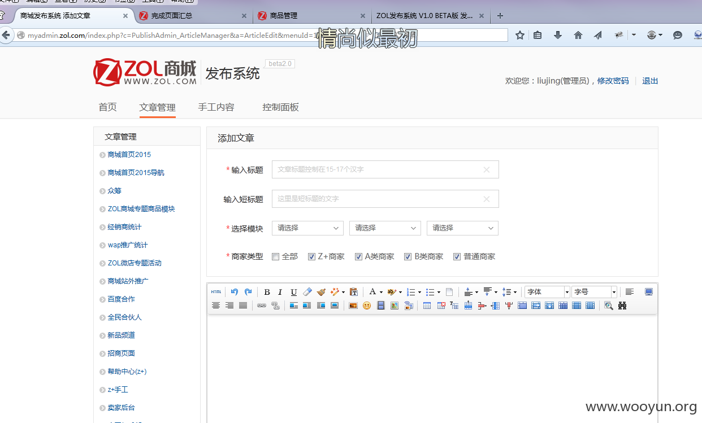The width and height of the screenshot is (702, 423).
Task: Open 招商页面 in sidebar
Action: pos(121,354)
